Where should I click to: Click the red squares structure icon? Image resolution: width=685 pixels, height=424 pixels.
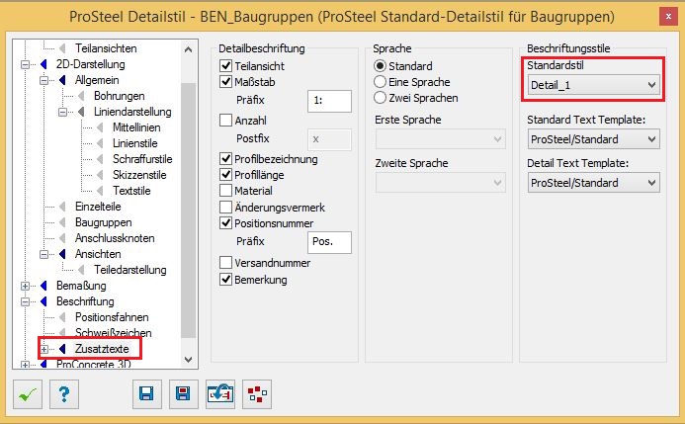pos(257,394)
